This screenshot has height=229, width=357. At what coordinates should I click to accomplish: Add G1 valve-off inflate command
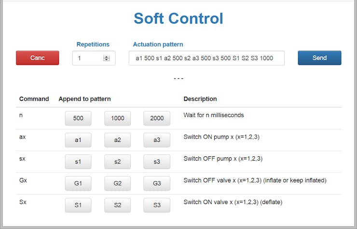click(x=78, y=183)
